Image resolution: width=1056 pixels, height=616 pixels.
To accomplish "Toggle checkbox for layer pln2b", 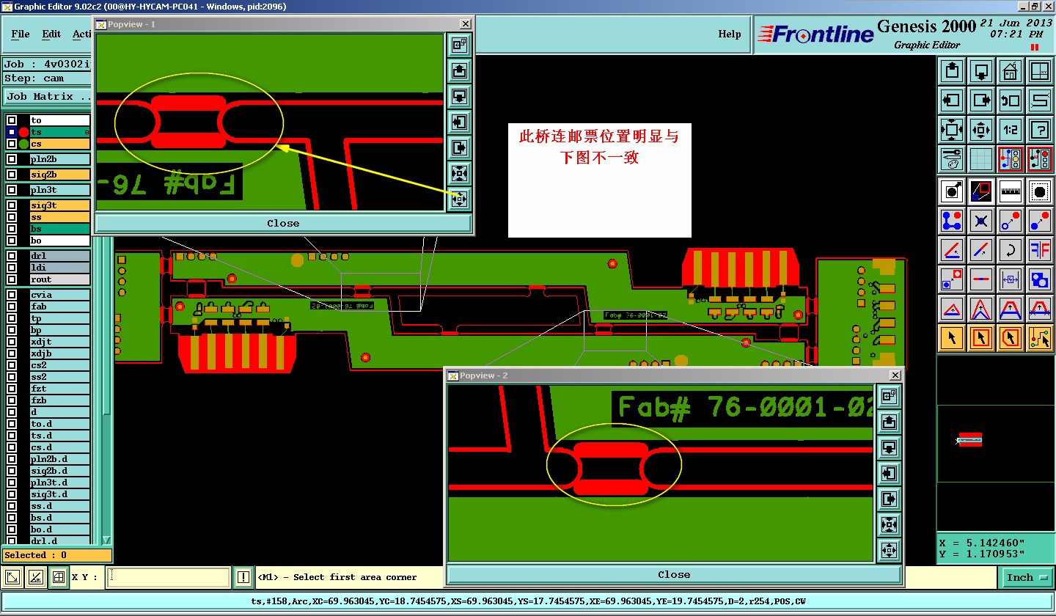I will [x=12, y=159].
